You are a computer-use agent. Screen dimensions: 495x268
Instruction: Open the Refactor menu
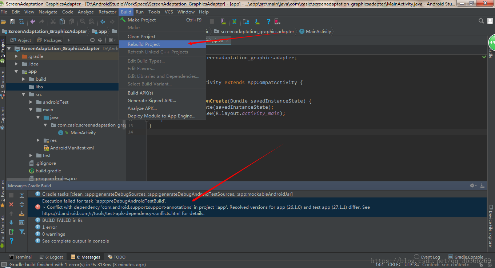point(107,12)
